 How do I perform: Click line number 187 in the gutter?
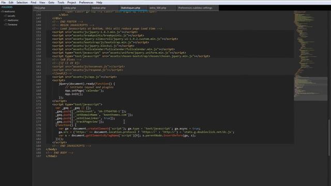[x=38, y=156]
